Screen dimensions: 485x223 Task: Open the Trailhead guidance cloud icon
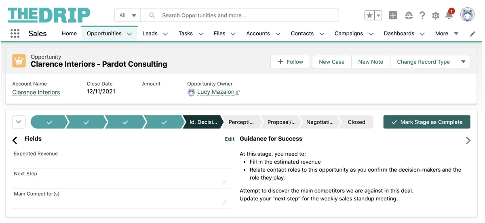click(x=409, y=15)
